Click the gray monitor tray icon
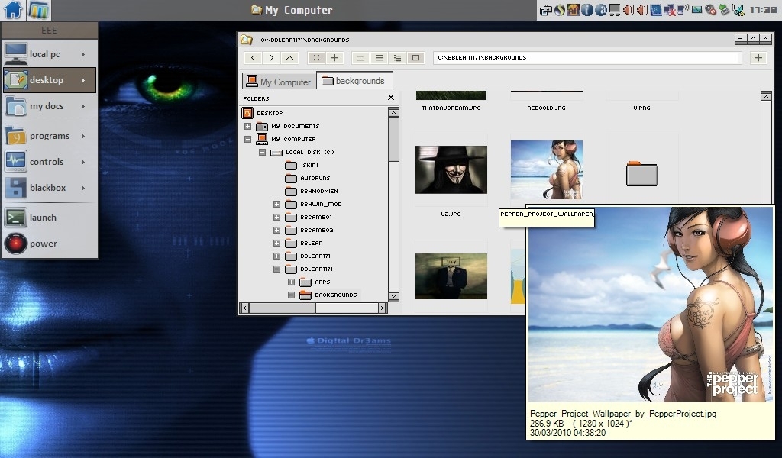The height and width of the screenshot is (458, 782). coord(615,9)
